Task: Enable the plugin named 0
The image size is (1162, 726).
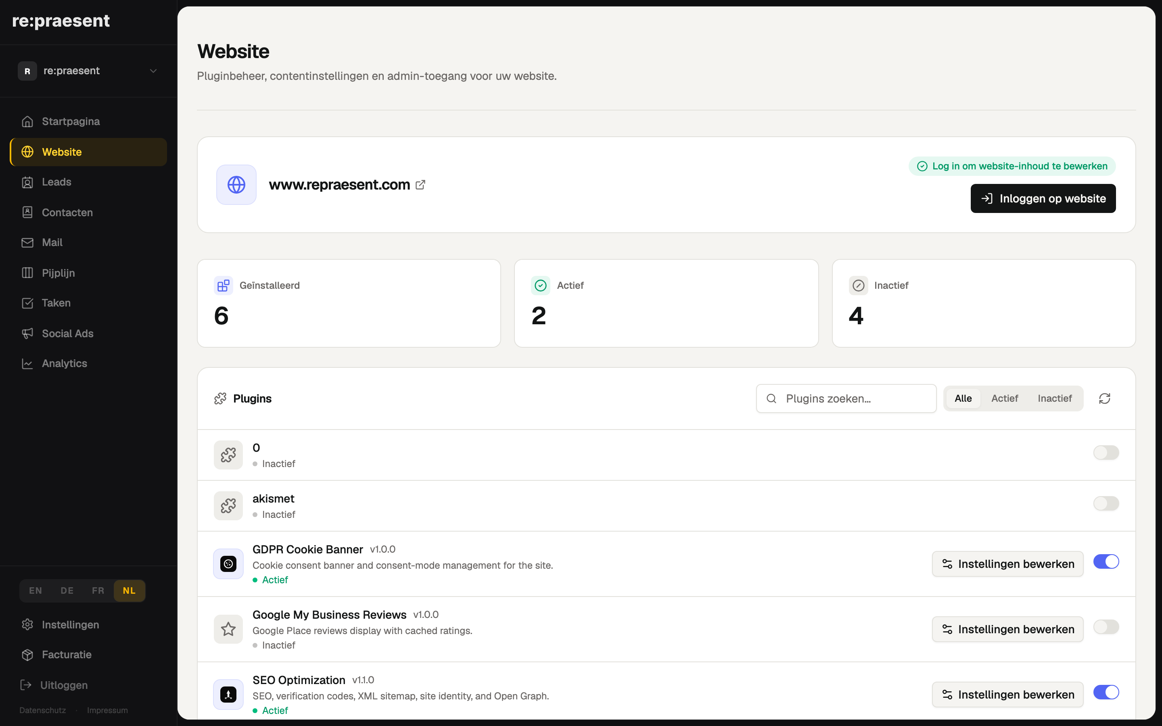Action: click(x=1106, y=452)
